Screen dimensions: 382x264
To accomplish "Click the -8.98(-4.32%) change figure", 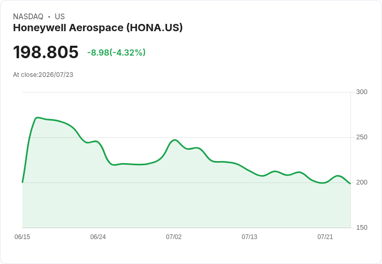I will 116,52.
